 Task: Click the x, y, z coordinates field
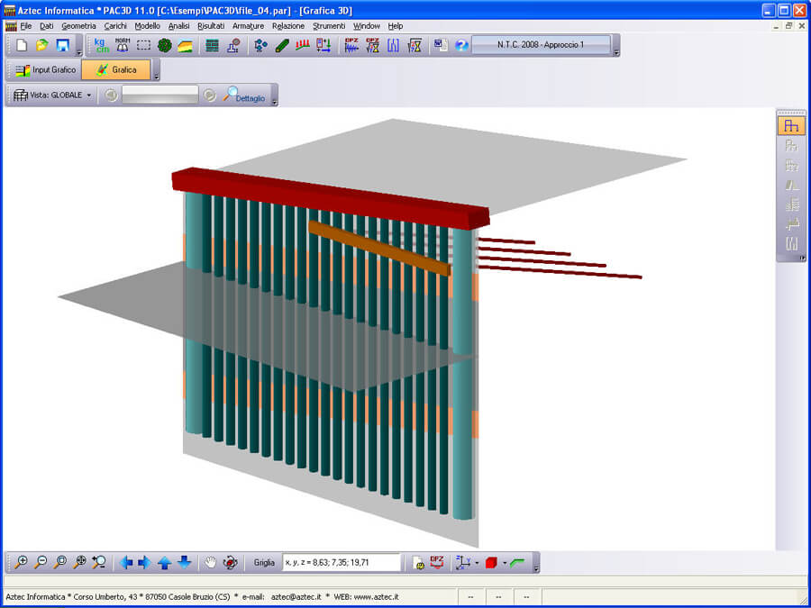pyautogui.click(x=342, y=562)
